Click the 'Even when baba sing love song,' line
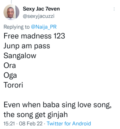This screenshot has height=129, width=120. point(58,105)
